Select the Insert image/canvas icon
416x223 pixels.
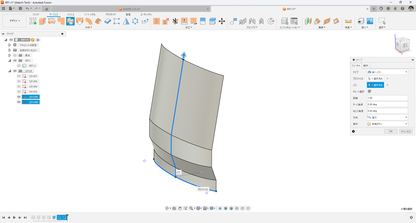(370, 21)
